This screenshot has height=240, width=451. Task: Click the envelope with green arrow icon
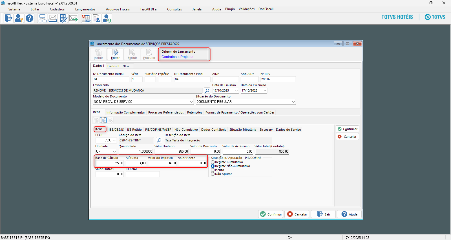click(74, 18)
